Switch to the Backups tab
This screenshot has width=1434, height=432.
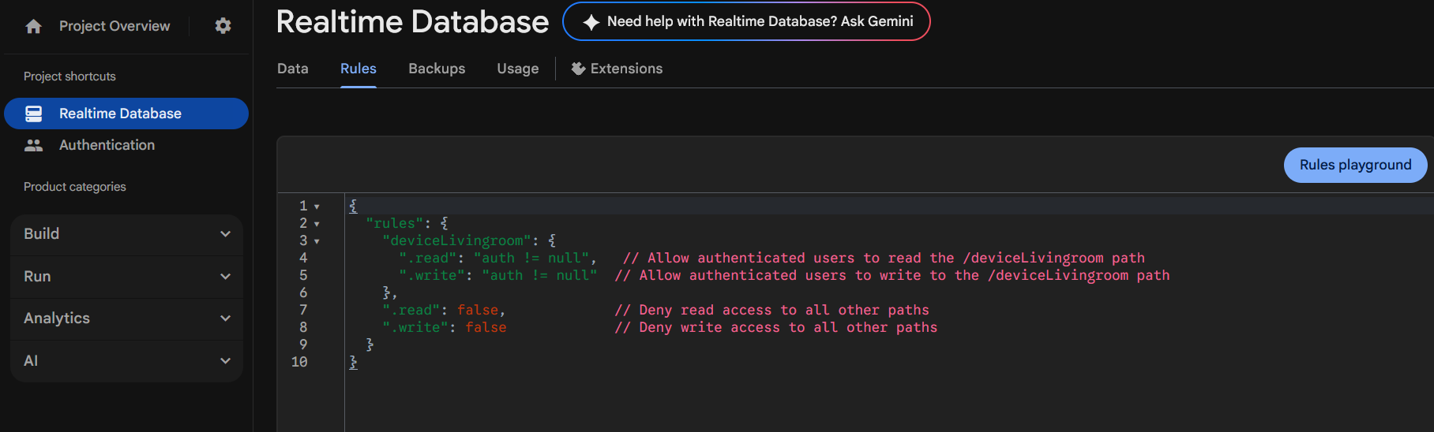[437, 69]
